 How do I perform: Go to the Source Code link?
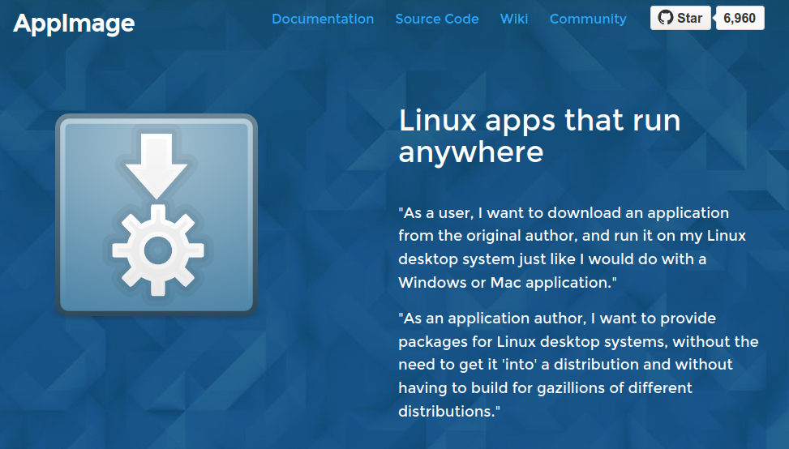point(437,19)
